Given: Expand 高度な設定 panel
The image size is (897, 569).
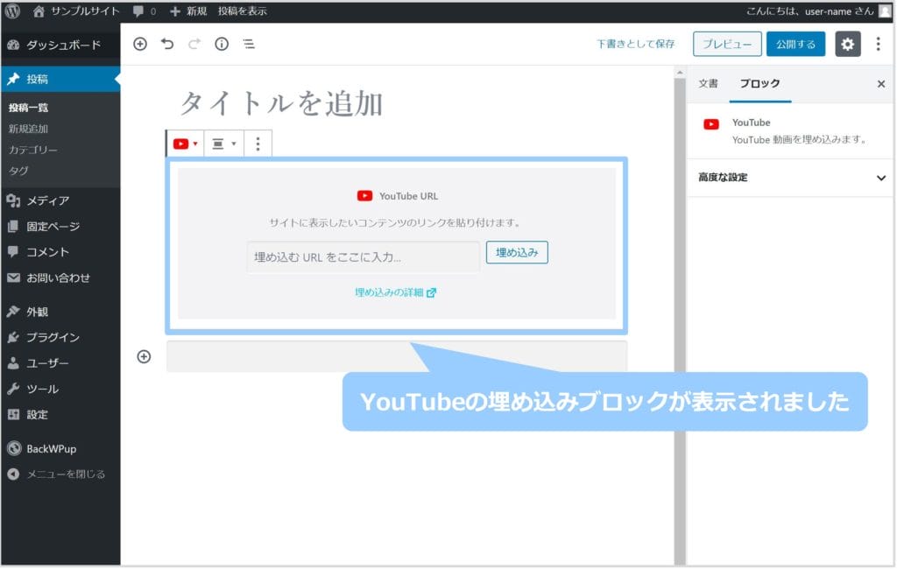Looking at the screenshot, I should [x=789, y=178].
